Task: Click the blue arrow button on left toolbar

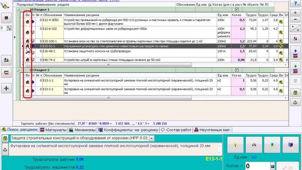Action: coord(6,60)
